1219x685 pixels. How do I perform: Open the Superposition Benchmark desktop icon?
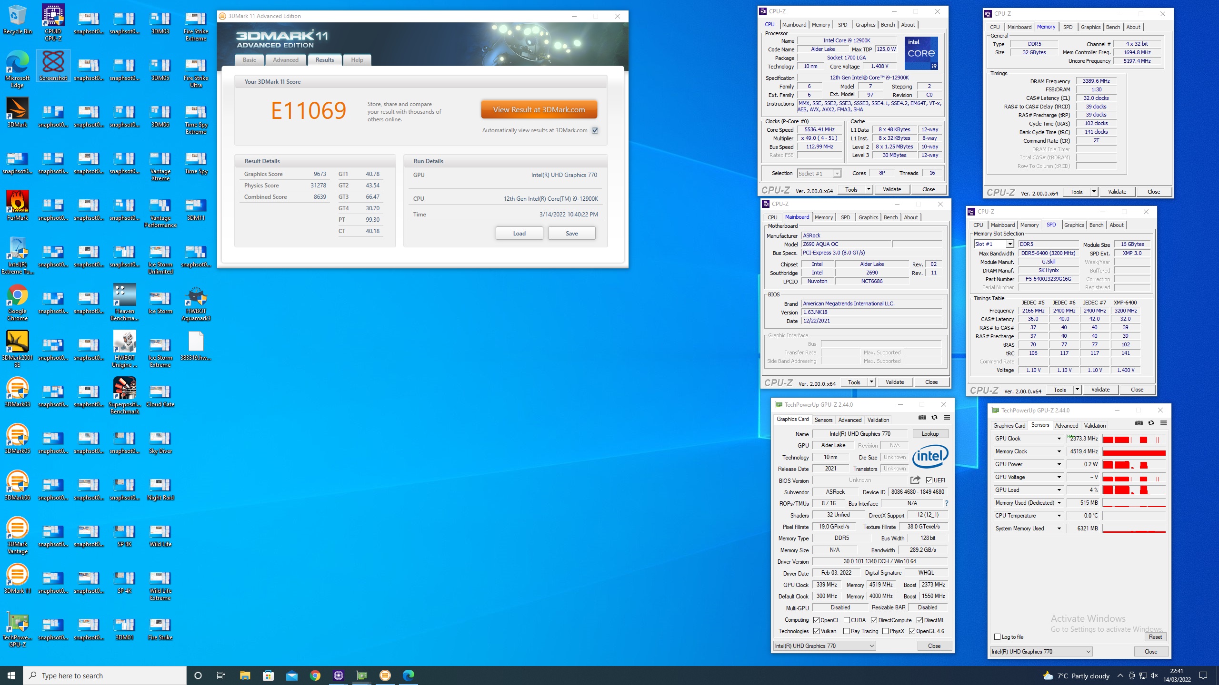[x=125, y=396]
